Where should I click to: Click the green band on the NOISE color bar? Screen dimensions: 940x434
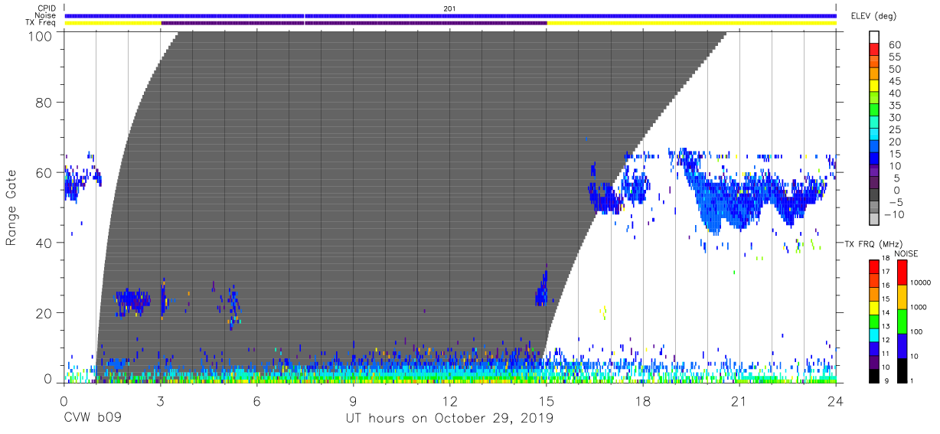tap(902, 321)
